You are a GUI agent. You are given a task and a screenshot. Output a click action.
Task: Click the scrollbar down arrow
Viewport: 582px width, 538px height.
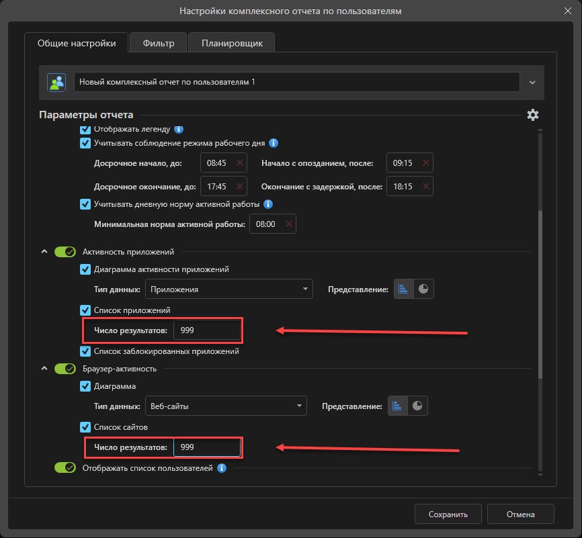coord(540,474)
